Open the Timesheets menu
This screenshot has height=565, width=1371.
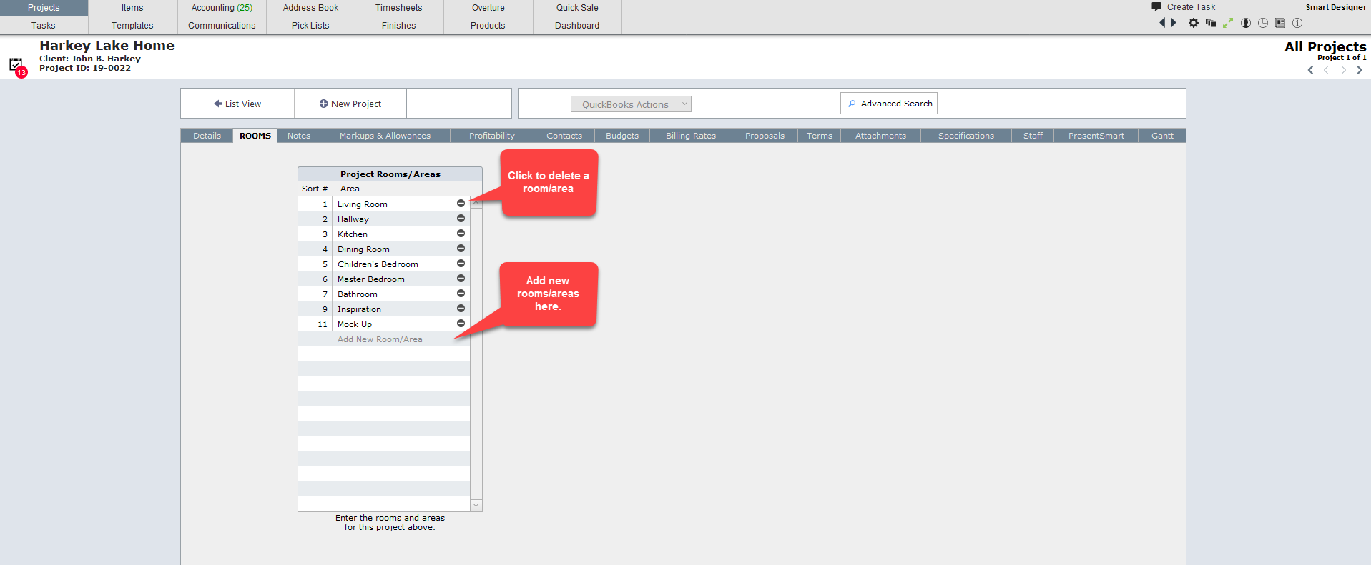pos(399,8)
